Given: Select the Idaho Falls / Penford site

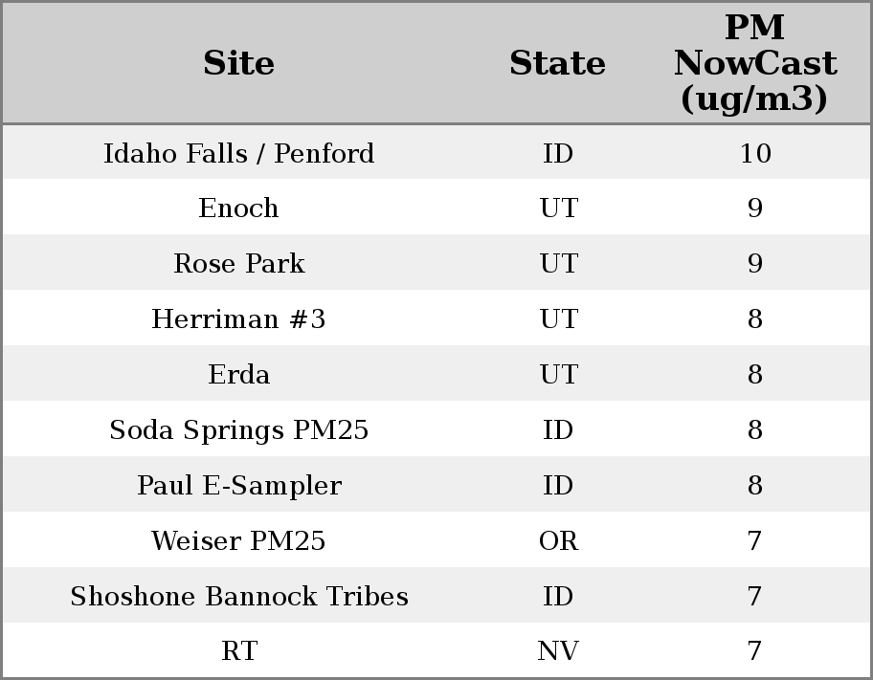Looking at the screenshot, I should tap(238, 153).
